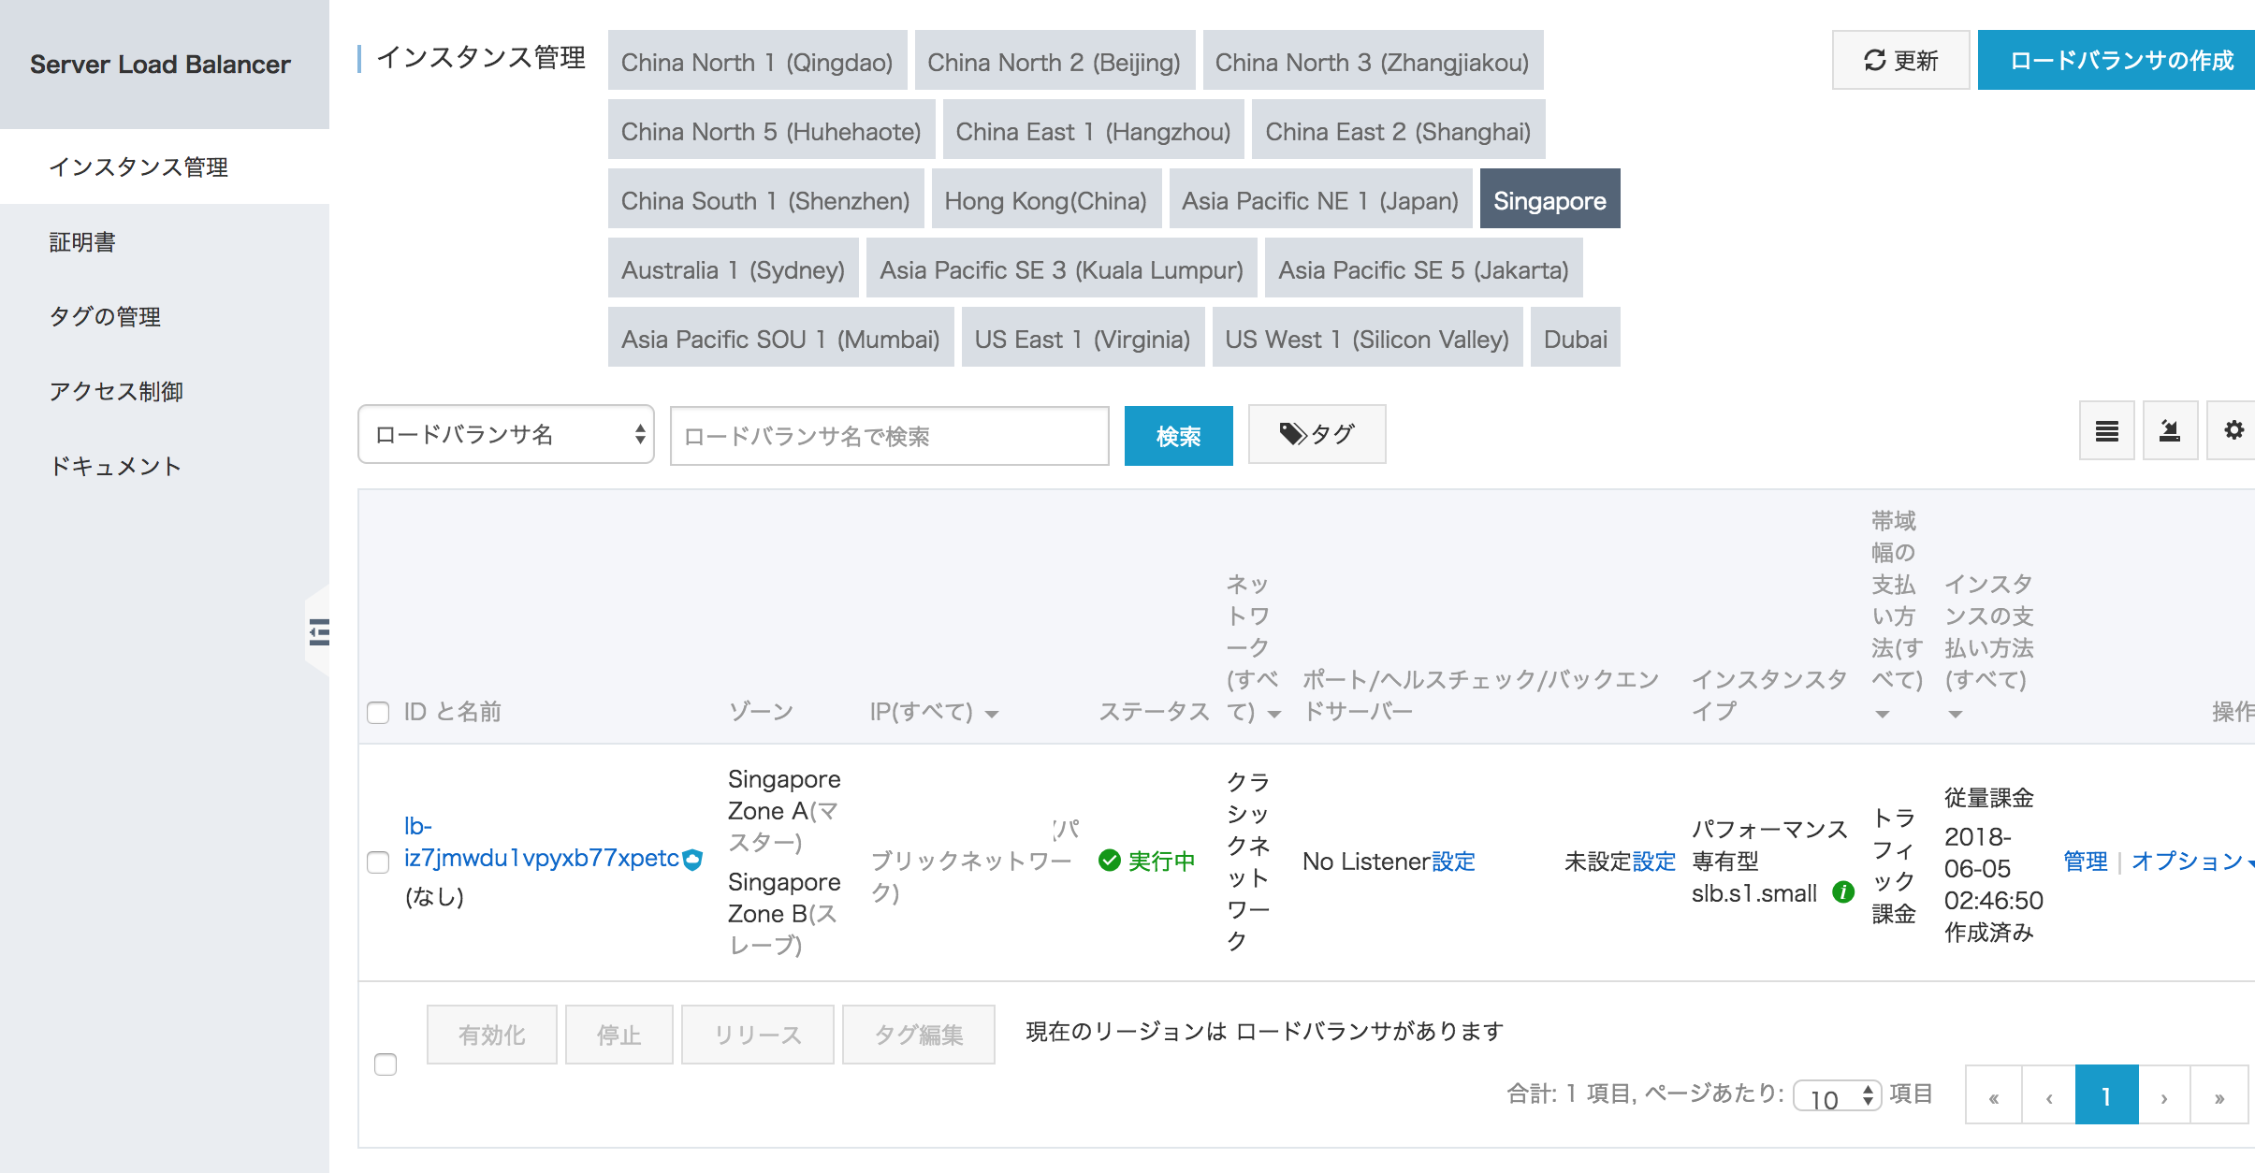2255x1173 pixels.
Task: Switch to Asia Pacific SE 5 (Jakarta) region
Action: [1423, 269]
